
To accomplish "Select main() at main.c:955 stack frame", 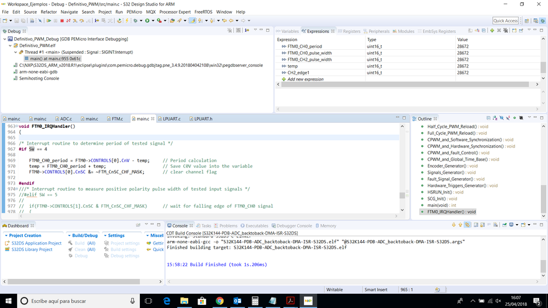I will [53, 59].
